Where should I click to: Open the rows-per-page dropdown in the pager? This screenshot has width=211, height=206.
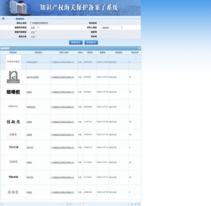point(82,204)
